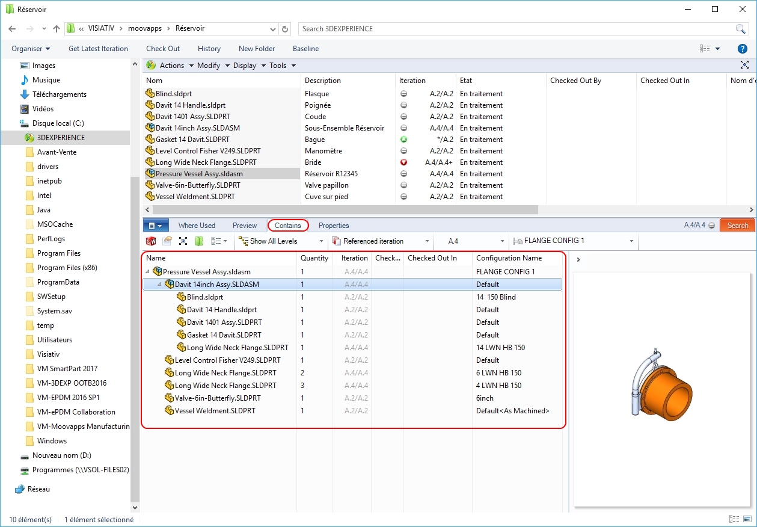Open the blue Help question mark
This screenshot has width=757, height=527.
point(743,49)
